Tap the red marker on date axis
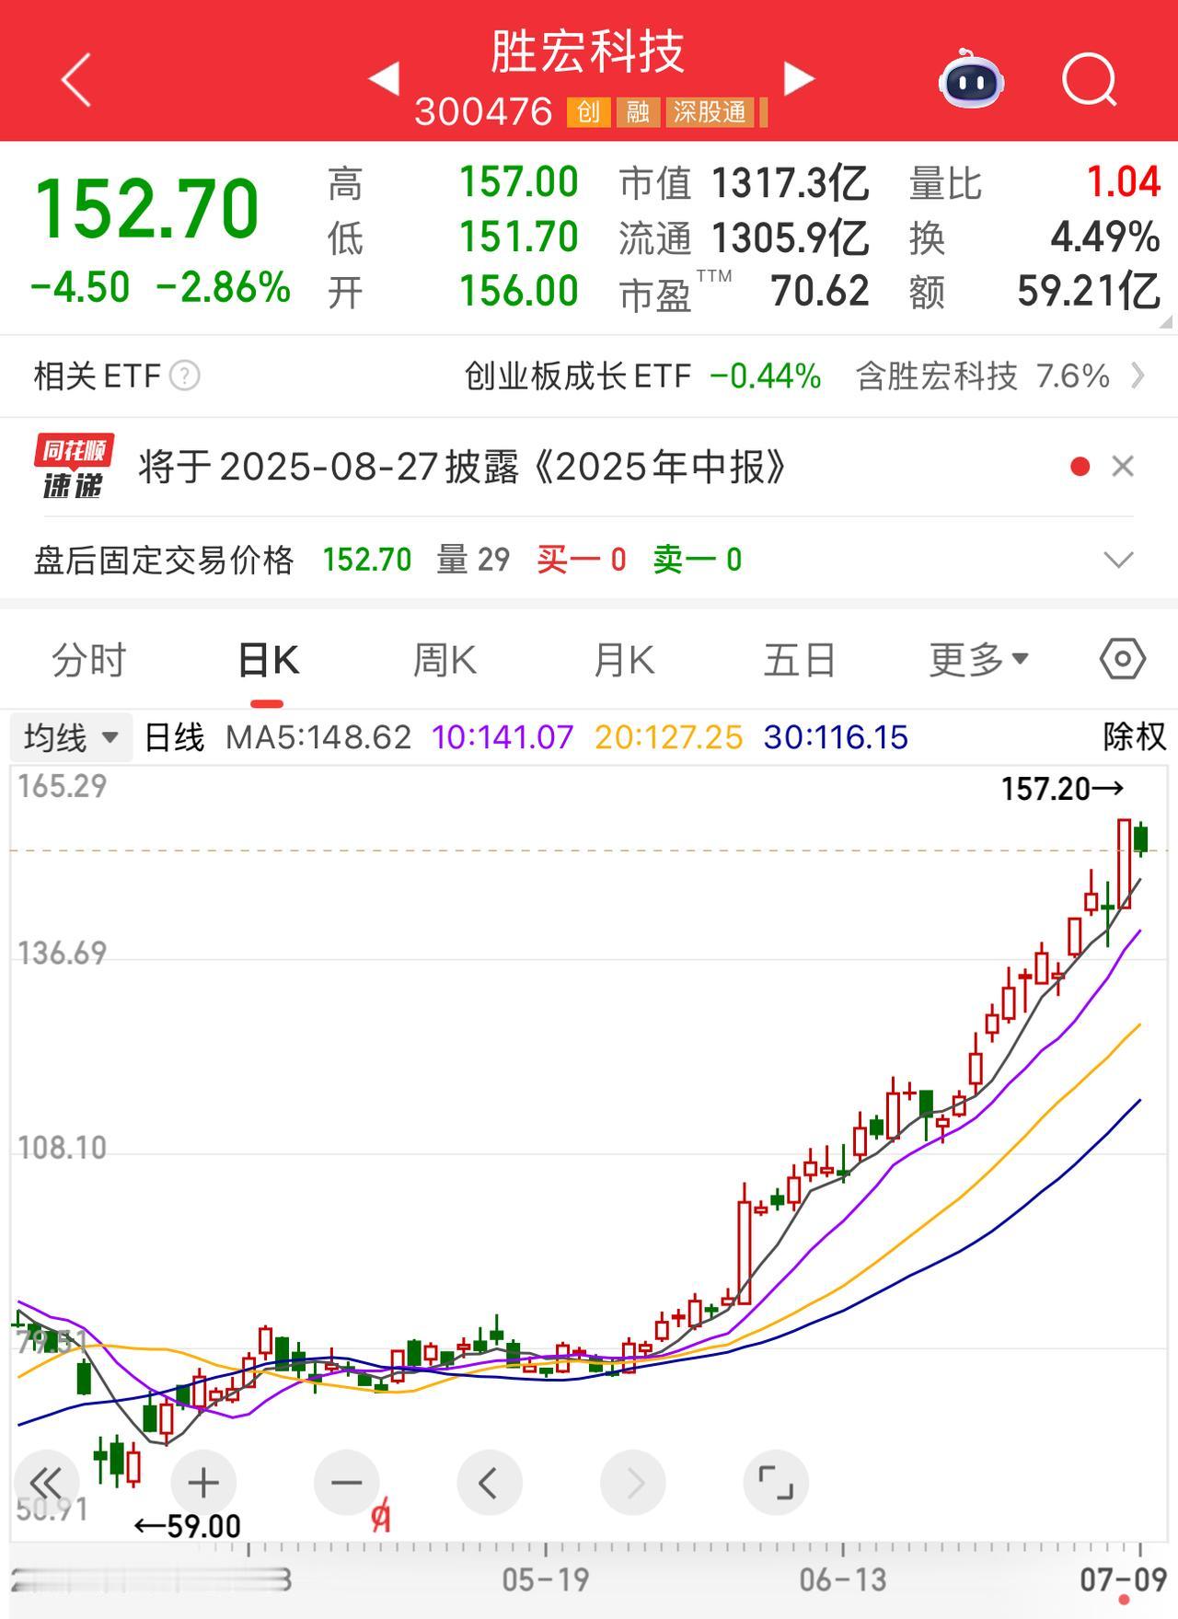Viewport: 1178px width, 1619px height. pos(1123,1601)
